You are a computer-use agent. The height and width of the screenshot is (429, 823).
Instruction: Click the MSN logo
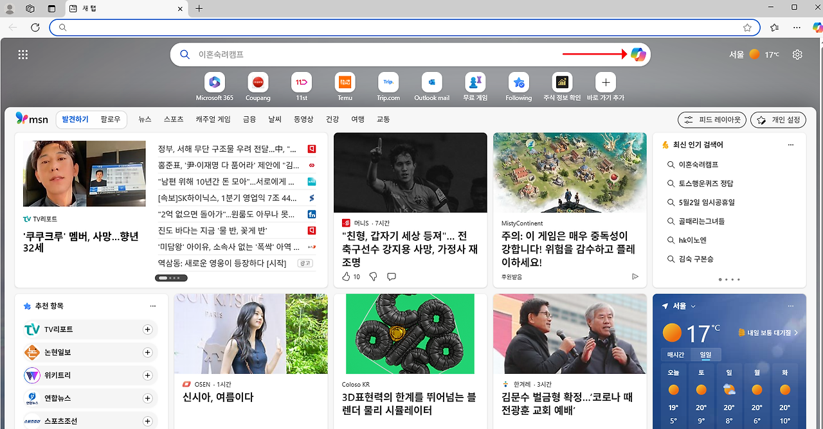click(32, 119)
